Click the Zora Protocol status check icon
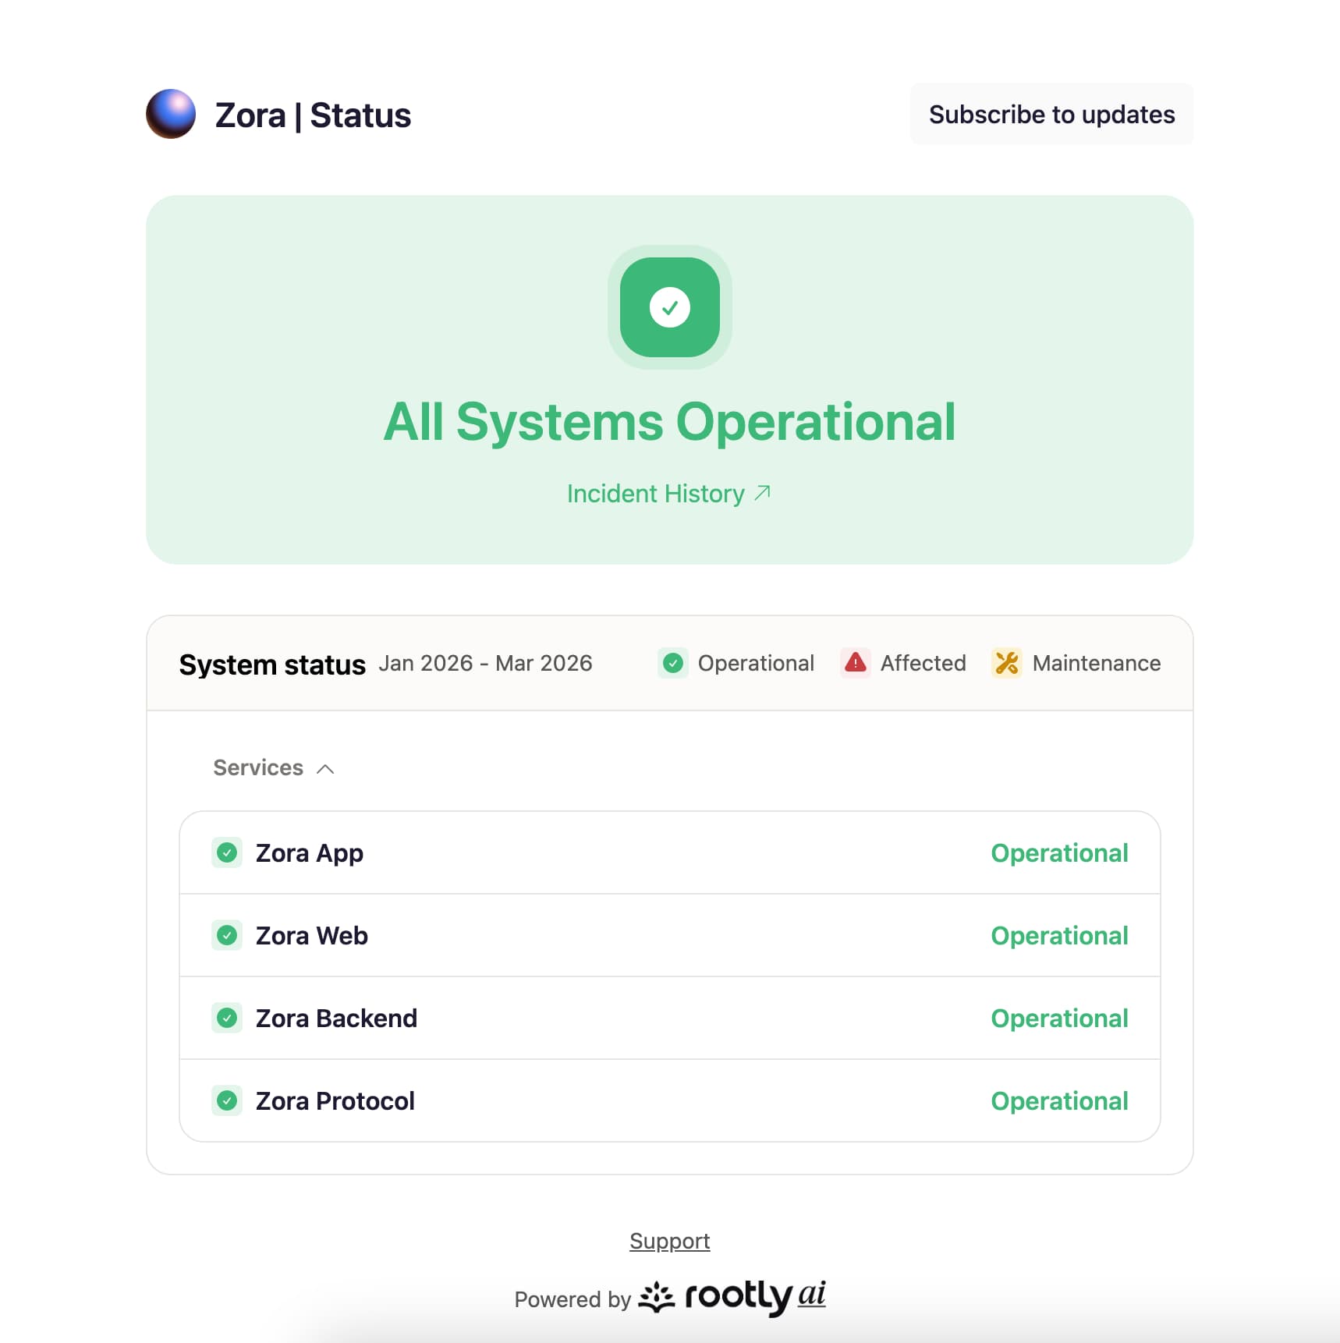Image resolution: width=1340 pixels, height=1343 pixels. 227,1100
